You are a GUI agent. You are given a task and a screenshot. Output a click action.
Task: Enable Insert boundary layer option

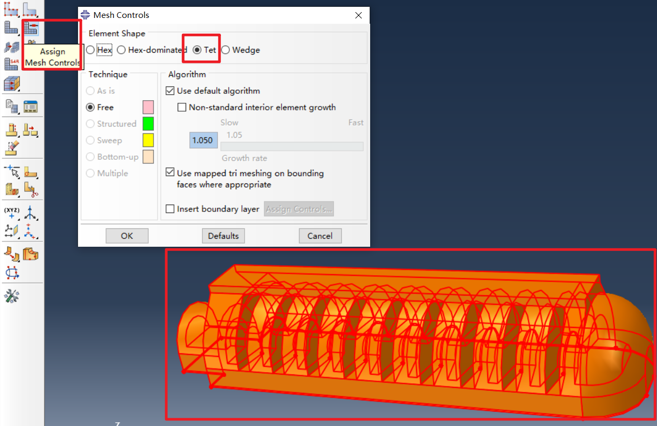tap(170, 209)
